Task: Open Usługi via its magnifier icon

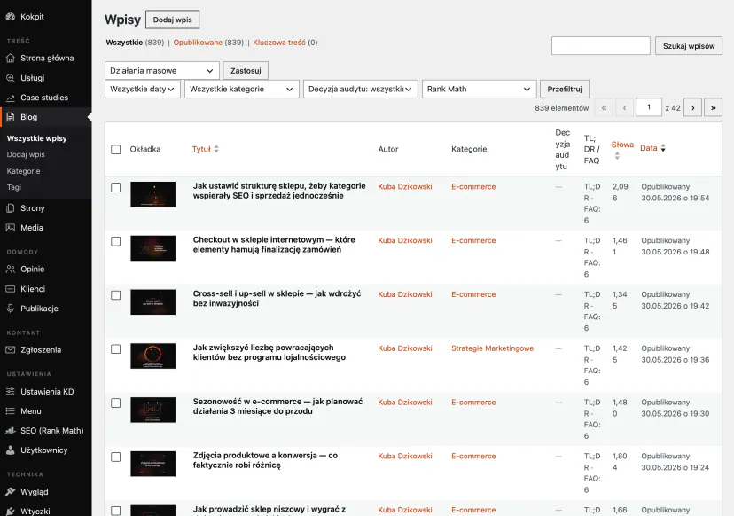Action: [11, 78]
